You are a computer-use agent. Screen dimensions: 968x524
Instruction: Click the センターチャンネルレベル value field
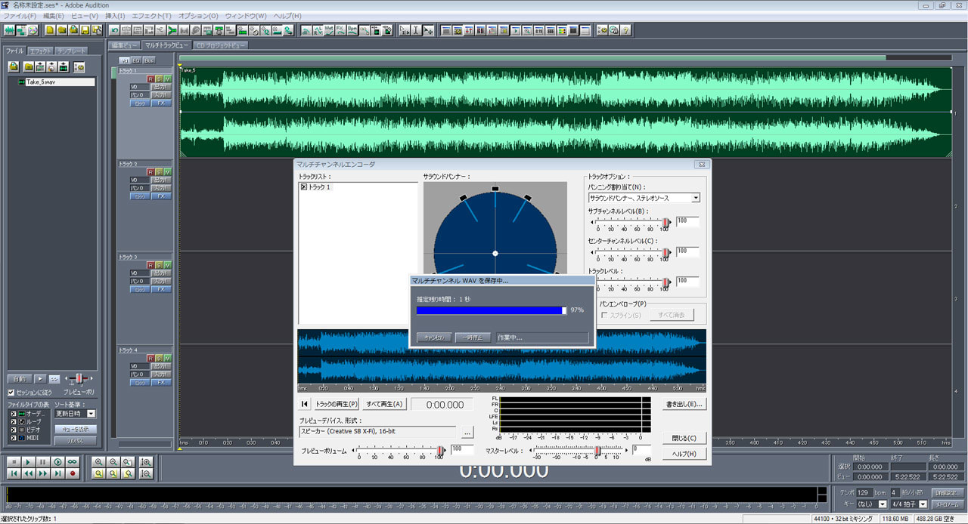pos(687,251)
